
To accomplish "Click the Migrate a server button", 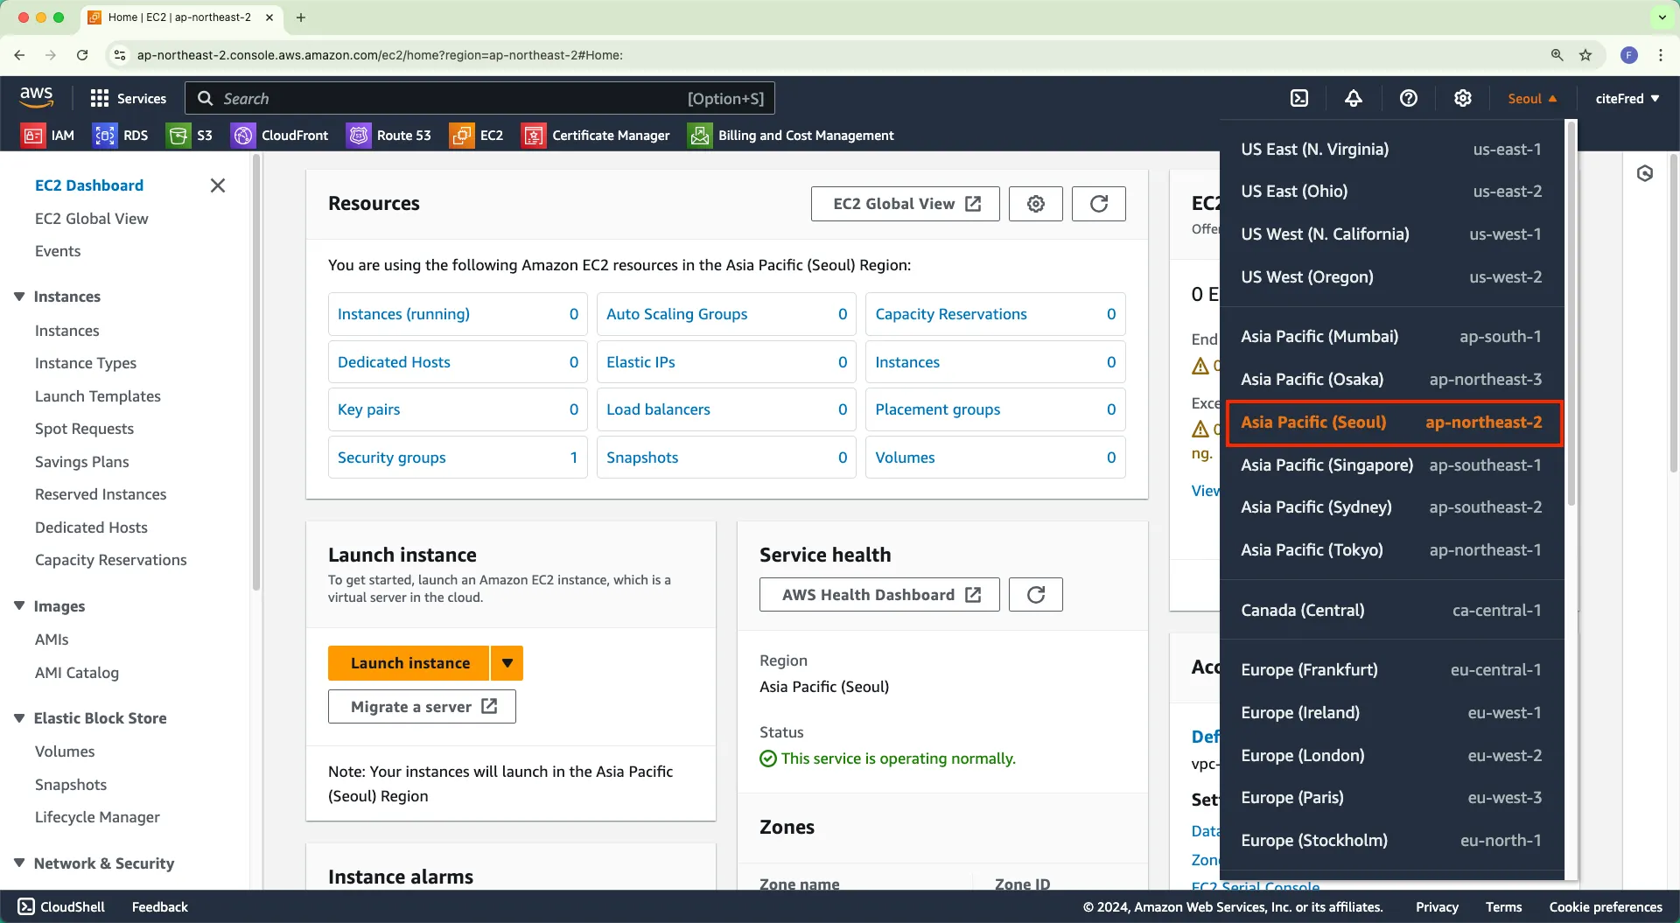I will pos(422,707).
